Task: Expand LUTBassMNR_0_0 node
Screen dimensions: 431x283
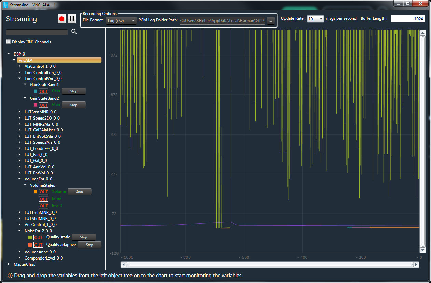Action: tap(19, 112)
